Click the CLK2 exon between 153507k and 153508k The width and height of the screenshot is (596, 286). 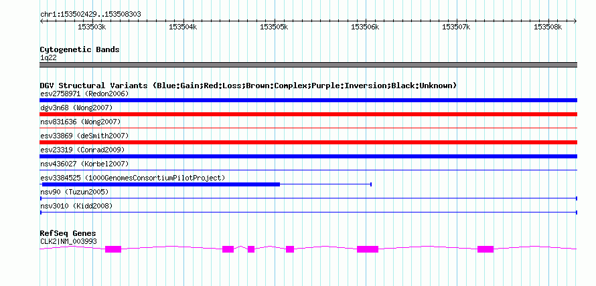[x=486, y=249]
